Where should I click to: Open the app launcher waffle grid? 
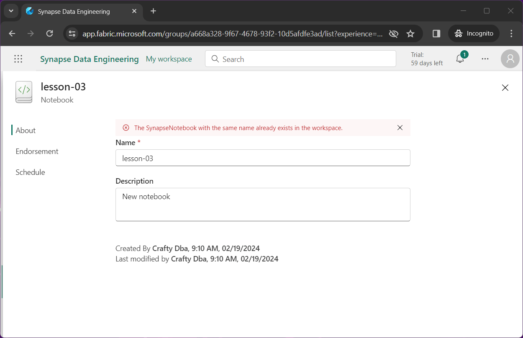coord(18,59)
